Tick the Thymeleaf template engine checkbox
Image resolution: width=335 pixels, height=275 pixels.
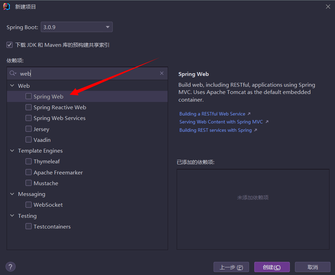28,162
